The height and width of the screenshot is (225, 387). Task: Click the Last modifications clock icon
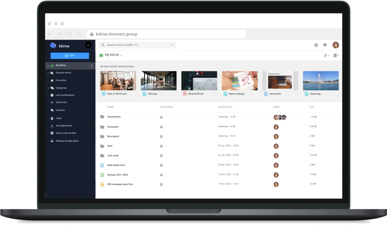(52, 95)
